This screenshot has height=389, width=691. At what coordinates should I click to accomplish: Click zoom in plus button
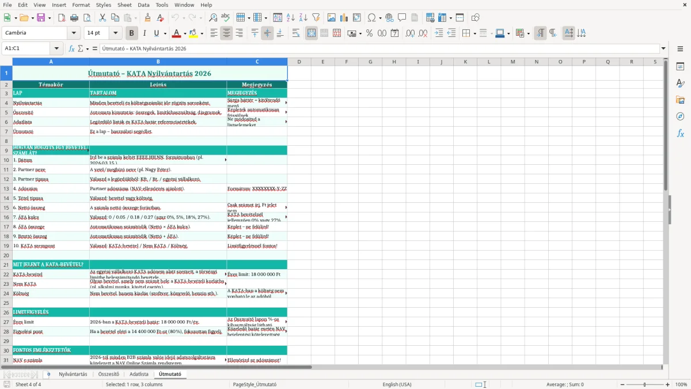(668, 384)
